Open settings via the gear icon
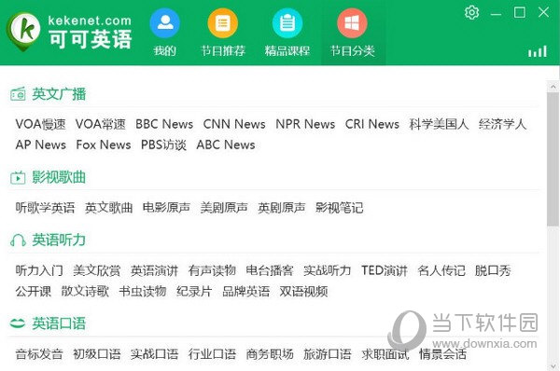Screen dimensions: 560x371 [x=471, y=12]
